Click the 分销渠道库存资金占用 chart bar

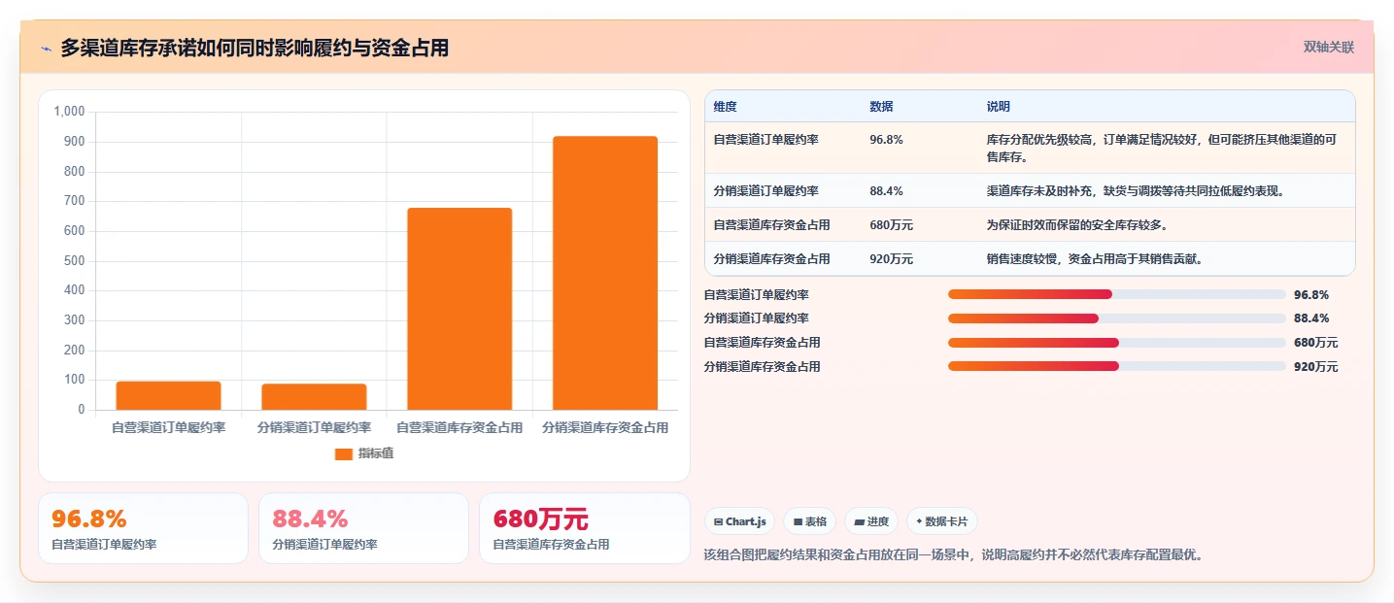coord(605,273)
